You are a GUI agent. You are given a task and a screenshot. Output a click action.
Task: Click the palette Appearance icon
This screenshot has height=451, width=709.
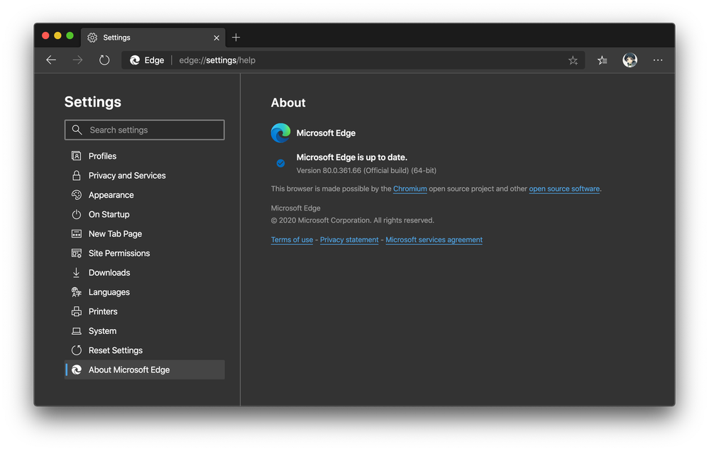77,195
